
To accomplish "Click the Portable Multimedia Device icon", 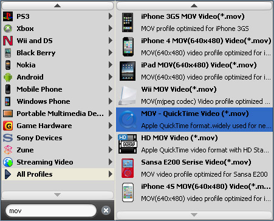I will [x=8, y=114].
